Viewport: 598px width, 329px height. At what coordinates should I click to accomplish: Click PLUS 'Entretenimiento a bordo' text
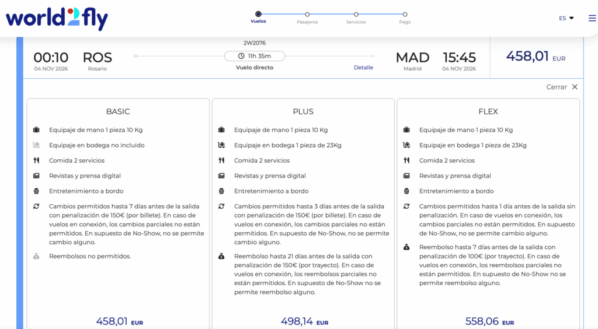click(271, 191)
